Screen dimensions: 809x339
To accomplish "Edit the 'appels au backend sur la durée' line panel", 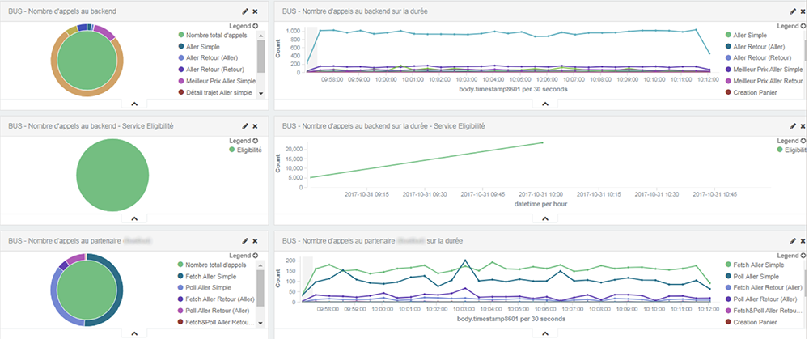I will (793, 11).
